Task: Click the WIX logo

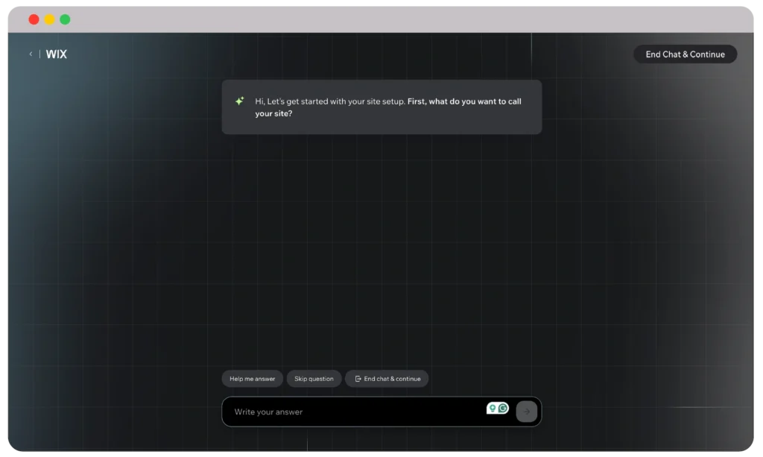Action: pos(56,54)
